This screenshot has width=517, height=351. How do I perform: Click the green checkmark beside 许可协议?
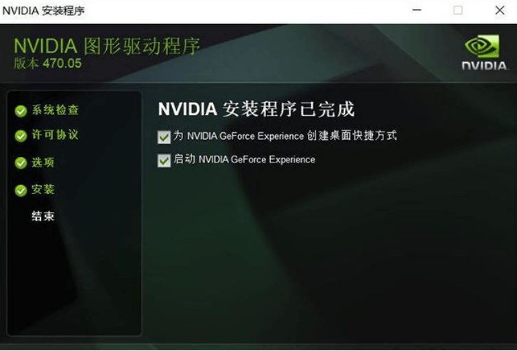pyautogui.click(x=21, y=136)
